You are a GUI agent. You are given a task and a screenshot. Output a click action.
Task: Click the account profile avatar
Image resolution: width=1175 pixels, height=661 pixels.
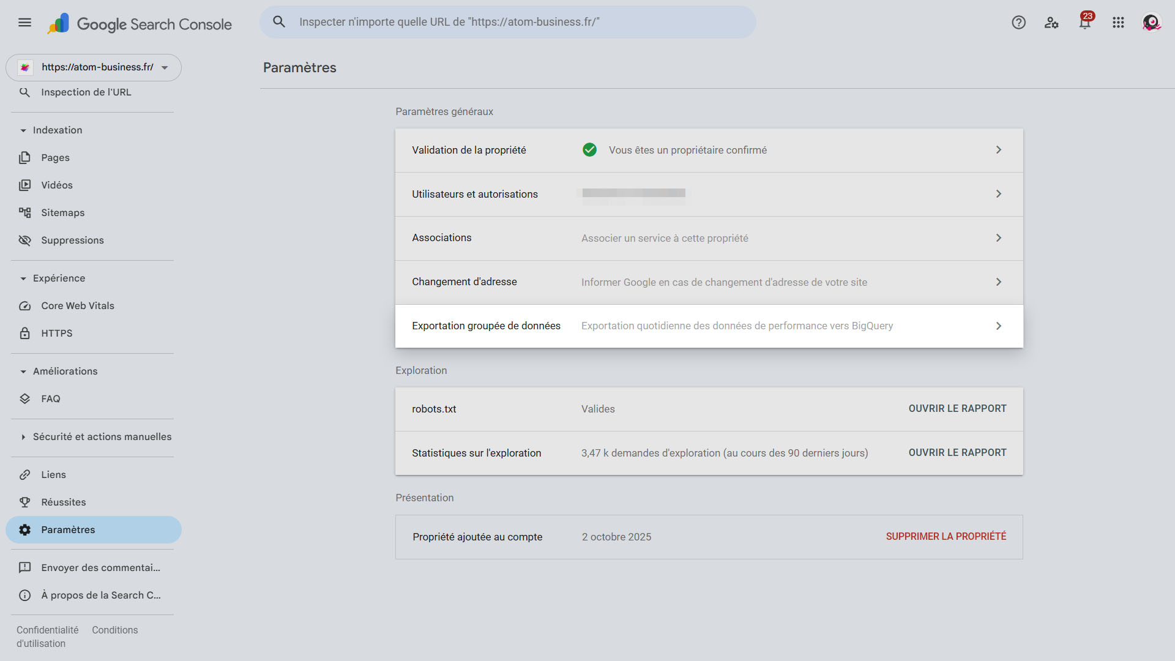[1151, 23]
